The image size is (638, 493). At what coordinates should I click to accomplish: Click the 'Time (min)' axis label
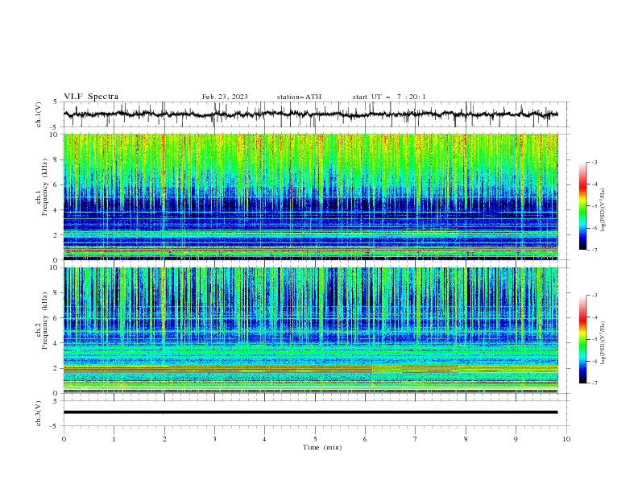[322, 447]
